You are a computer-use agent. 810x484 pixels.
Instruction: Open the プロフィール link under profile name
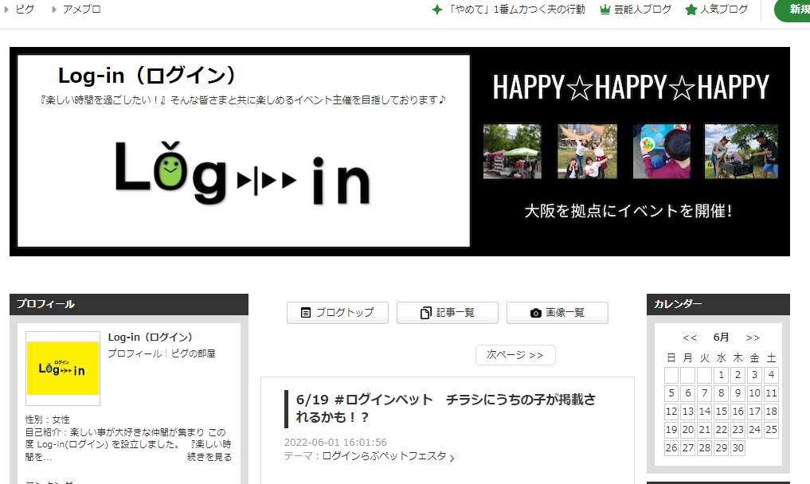pyautogui.click(x=135, y=353)
